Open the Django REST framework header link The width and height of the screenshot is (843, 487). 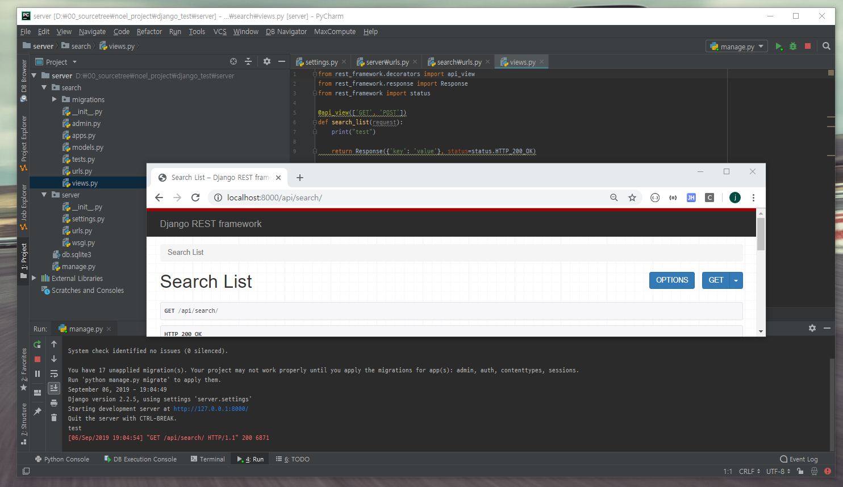tap(211, 224)
